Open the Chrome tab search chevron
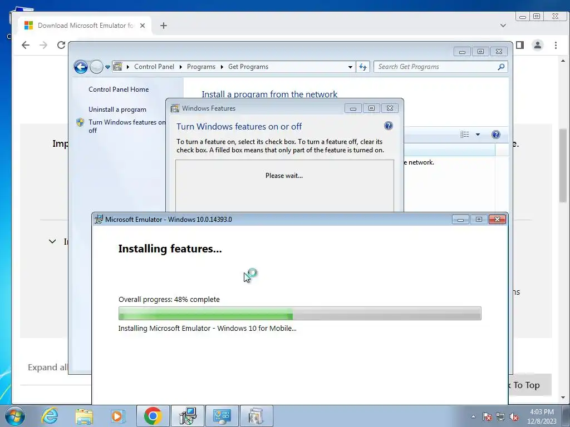Image resolution: width=570 pixels, height=427 pixels. coord(503,26)
